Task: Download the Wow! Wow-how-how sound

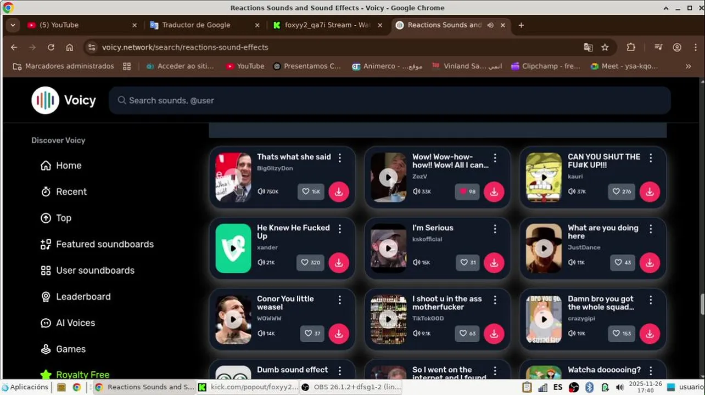Action: 494,191
